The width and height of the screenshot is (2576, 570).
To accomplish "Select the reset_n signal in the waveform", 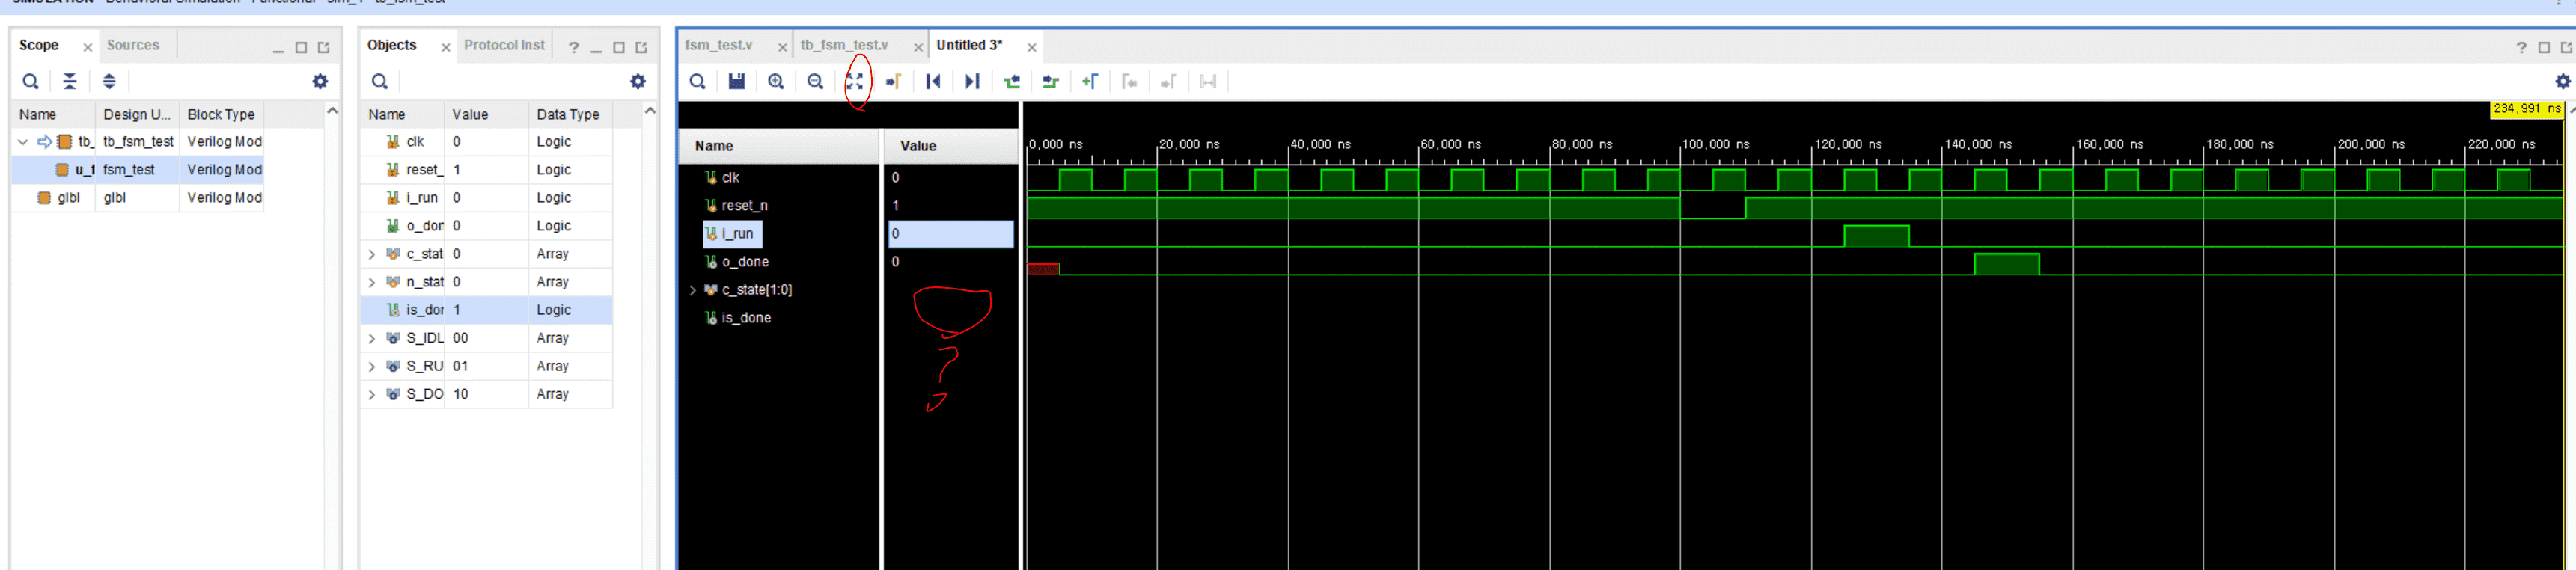I will click(x=744, y=205).
